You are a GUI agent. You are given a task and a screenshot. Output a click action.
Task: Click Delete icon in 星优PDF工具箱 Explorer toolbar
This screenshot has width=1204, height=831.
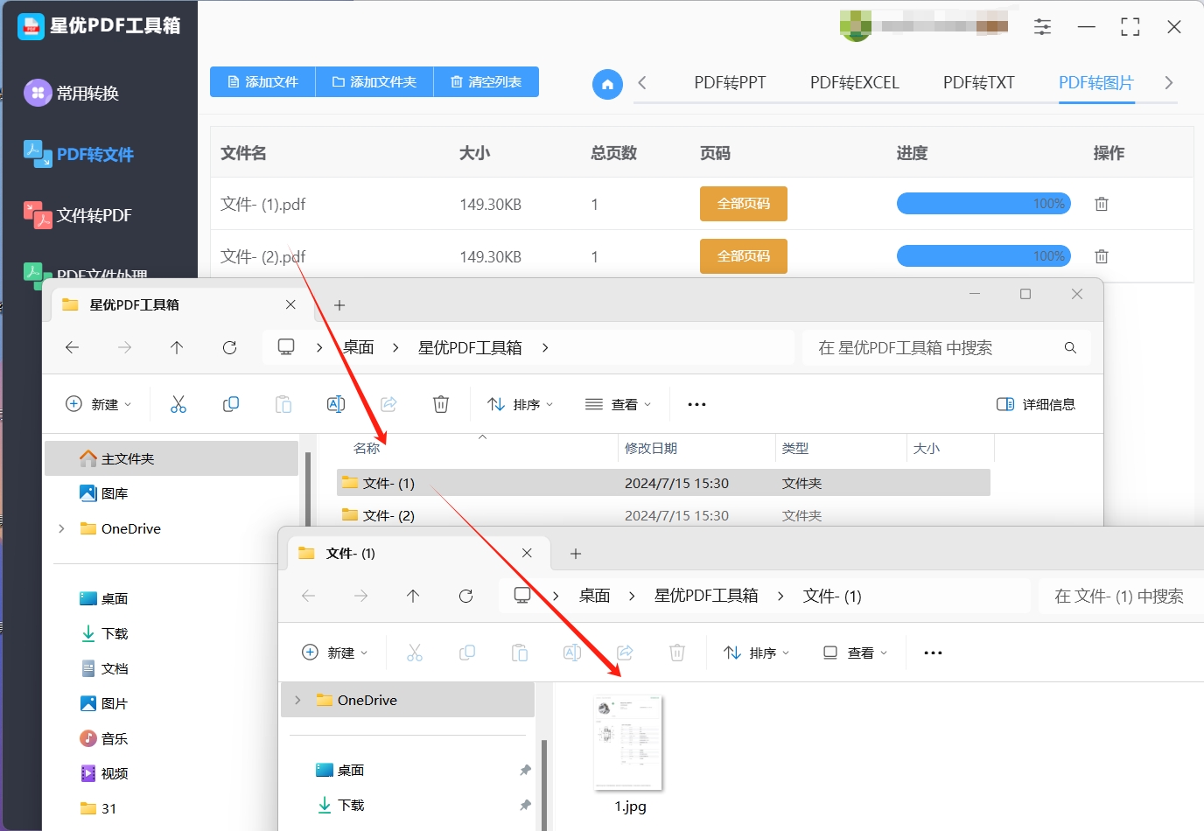click(441, 404)
